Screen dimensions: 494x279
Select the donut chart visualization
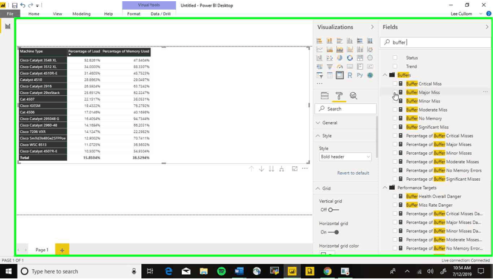(350, 58)
